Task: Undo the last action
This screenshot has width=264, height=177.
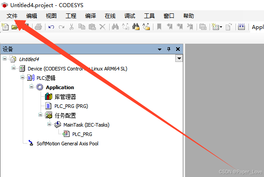Action: pyautogui.click(x=51, y=27)
